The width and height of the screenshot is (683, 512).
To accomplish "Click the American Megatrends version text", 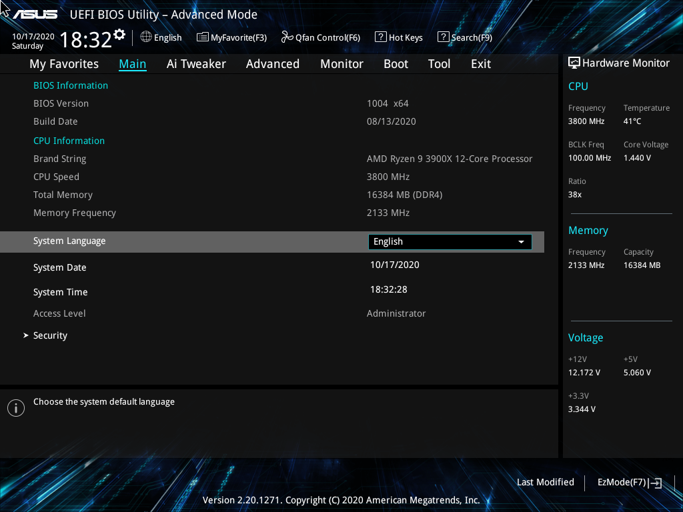I will [341, 500].
